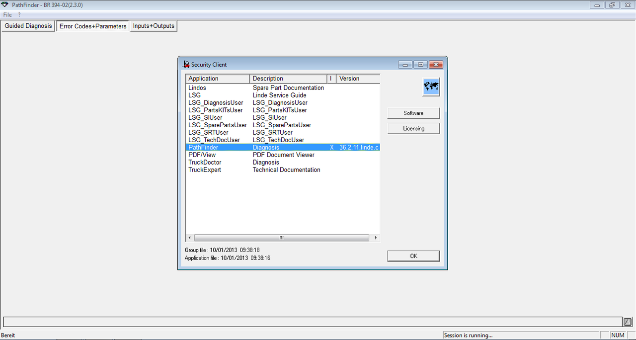636x340 pixels.
Task: Click the PathFinder diamond icon in title bar
Action: click(x=5, y=5)
